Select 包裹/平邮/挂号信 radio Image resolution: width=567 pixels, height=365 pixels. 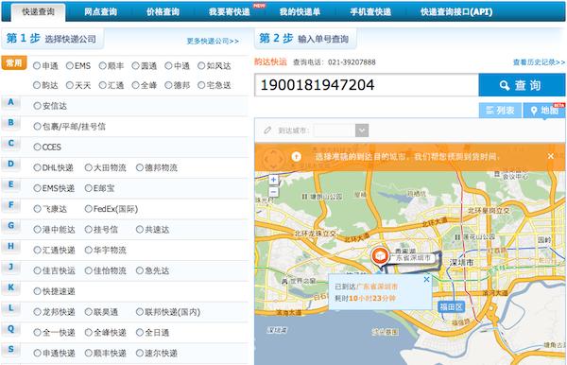(37, 127)
